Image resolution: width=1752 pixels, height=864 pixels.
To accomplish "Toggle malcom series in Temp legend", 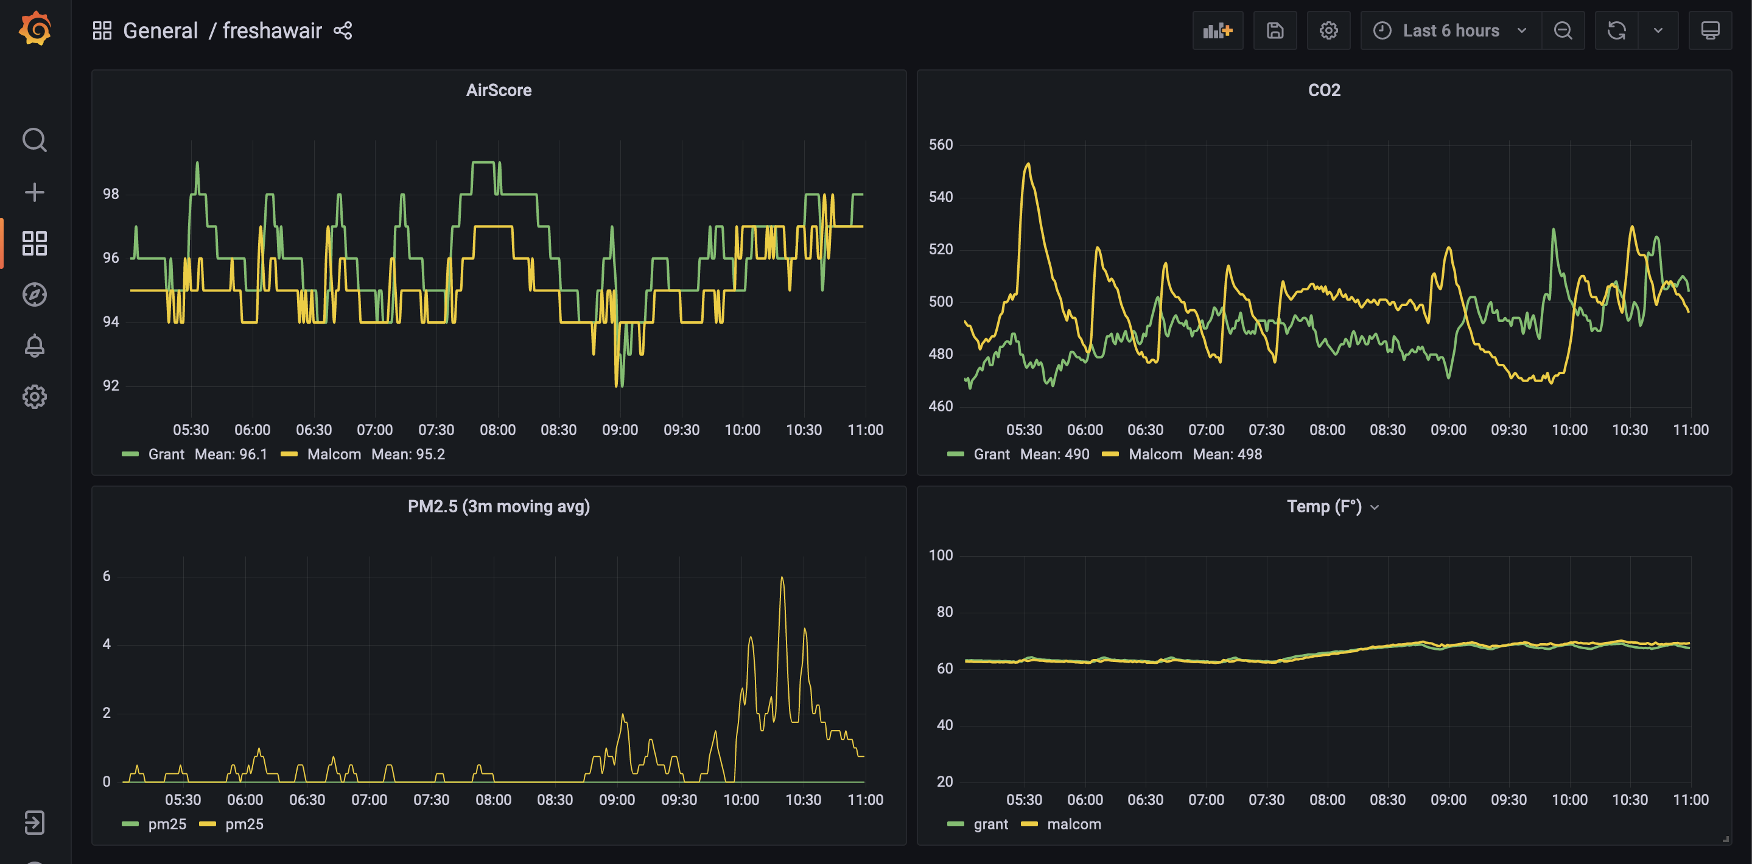I will click(1073, 824).
